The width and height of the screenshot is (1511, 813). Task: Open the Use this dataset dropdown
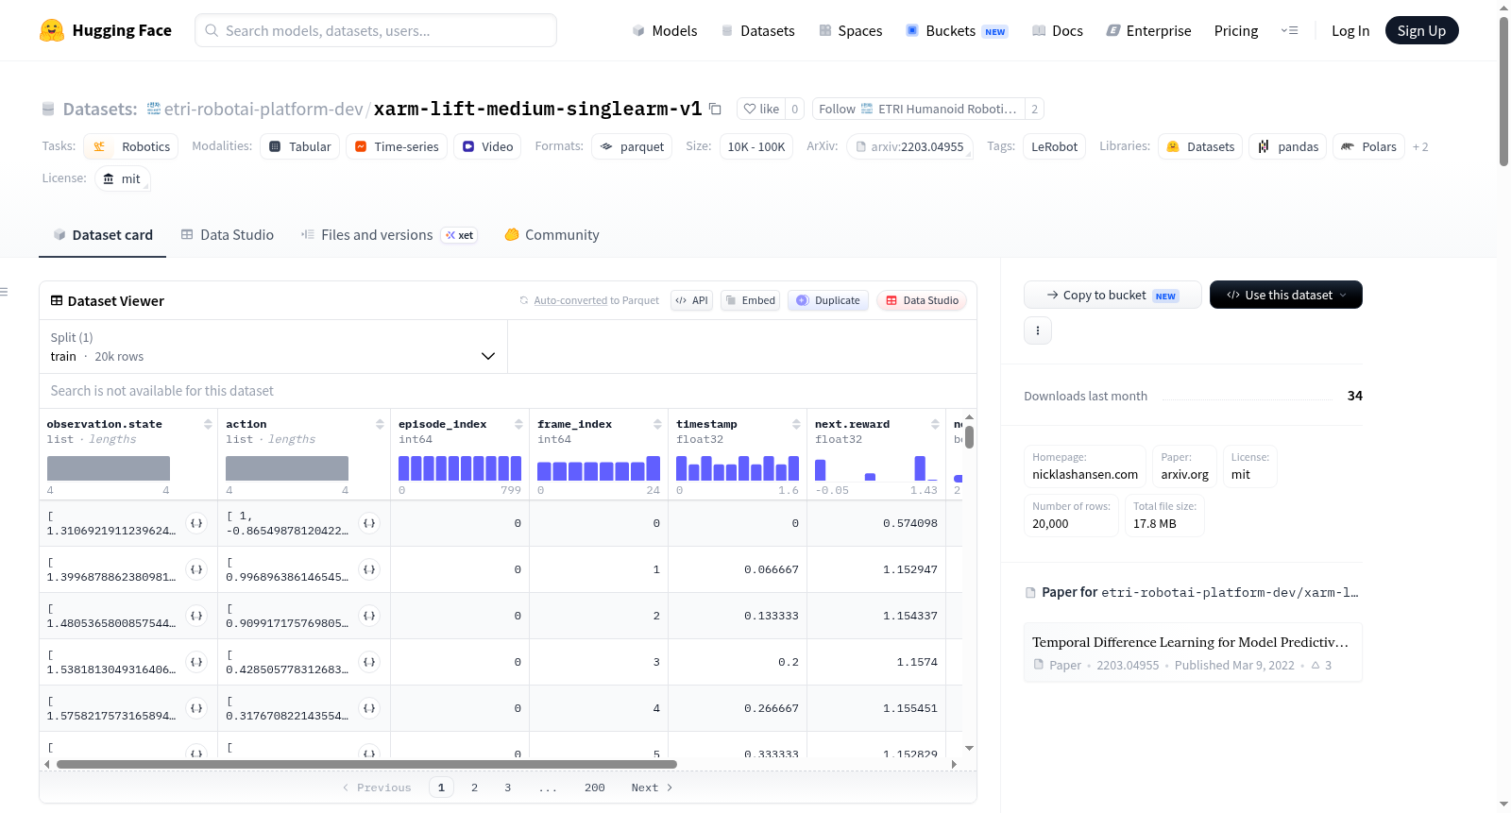[1286, 295]
